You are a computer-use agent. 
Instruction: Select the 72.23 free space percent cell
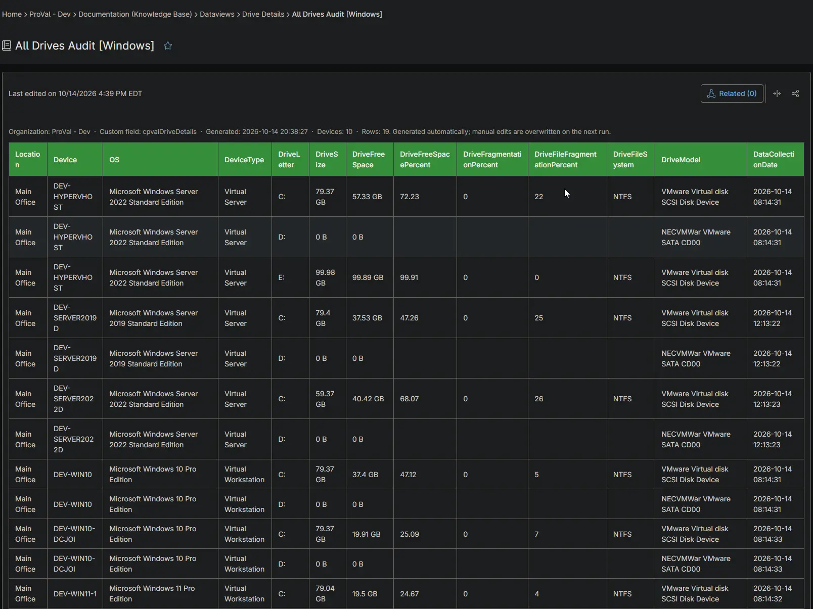point(425,197)
